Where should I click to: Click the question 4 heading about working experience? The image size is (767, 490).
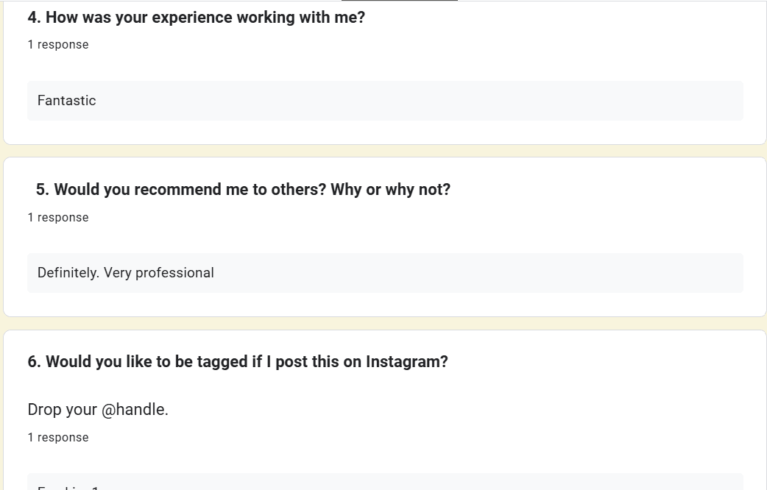196,18
